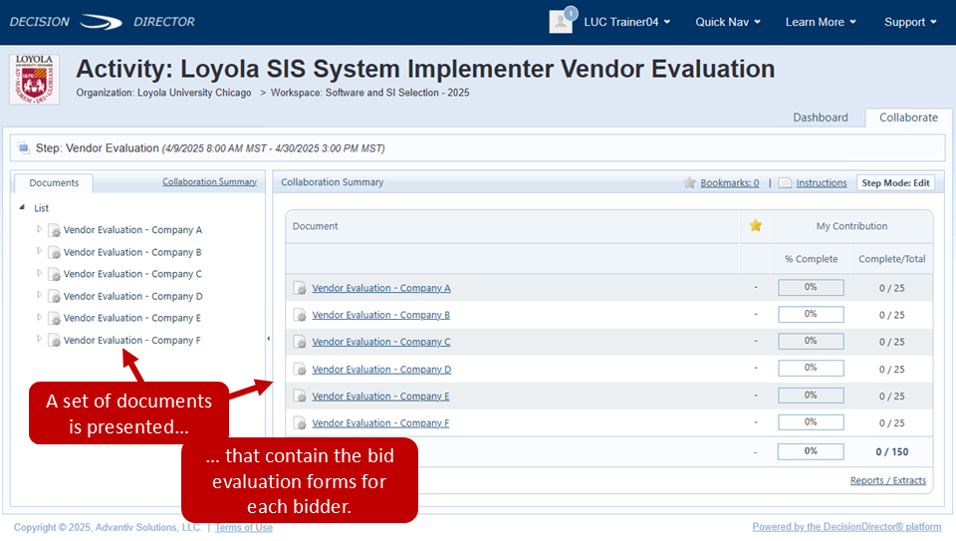956x541 pixels.
Task: Open Vendor Evaluation - Company C table link
Action: pos(381,342)
